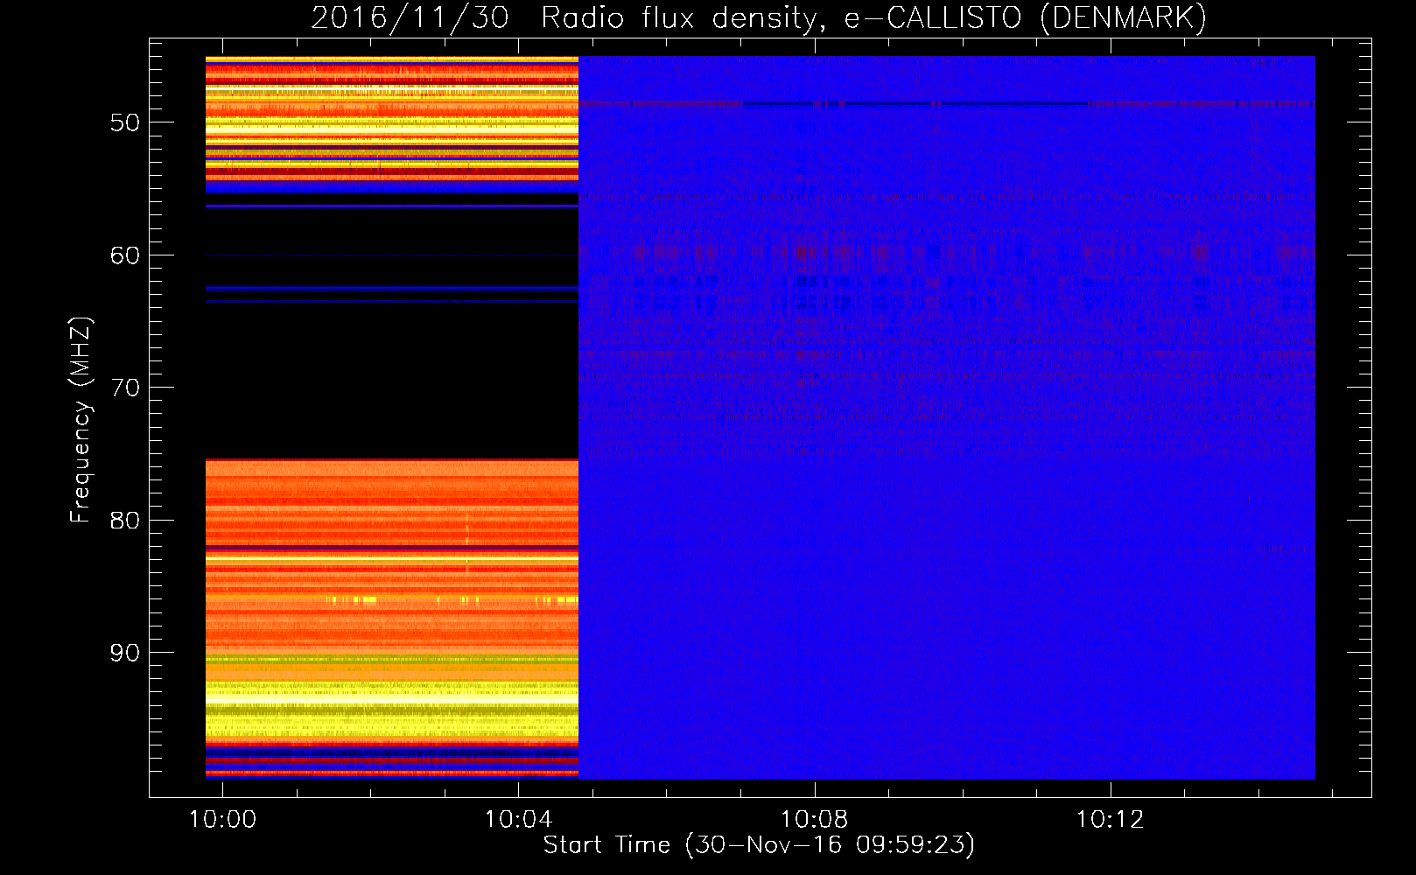Viewport: 1416px width, 875px height.
Task: Click the 70 frequency tick label
Action: [x=125, y=388]
